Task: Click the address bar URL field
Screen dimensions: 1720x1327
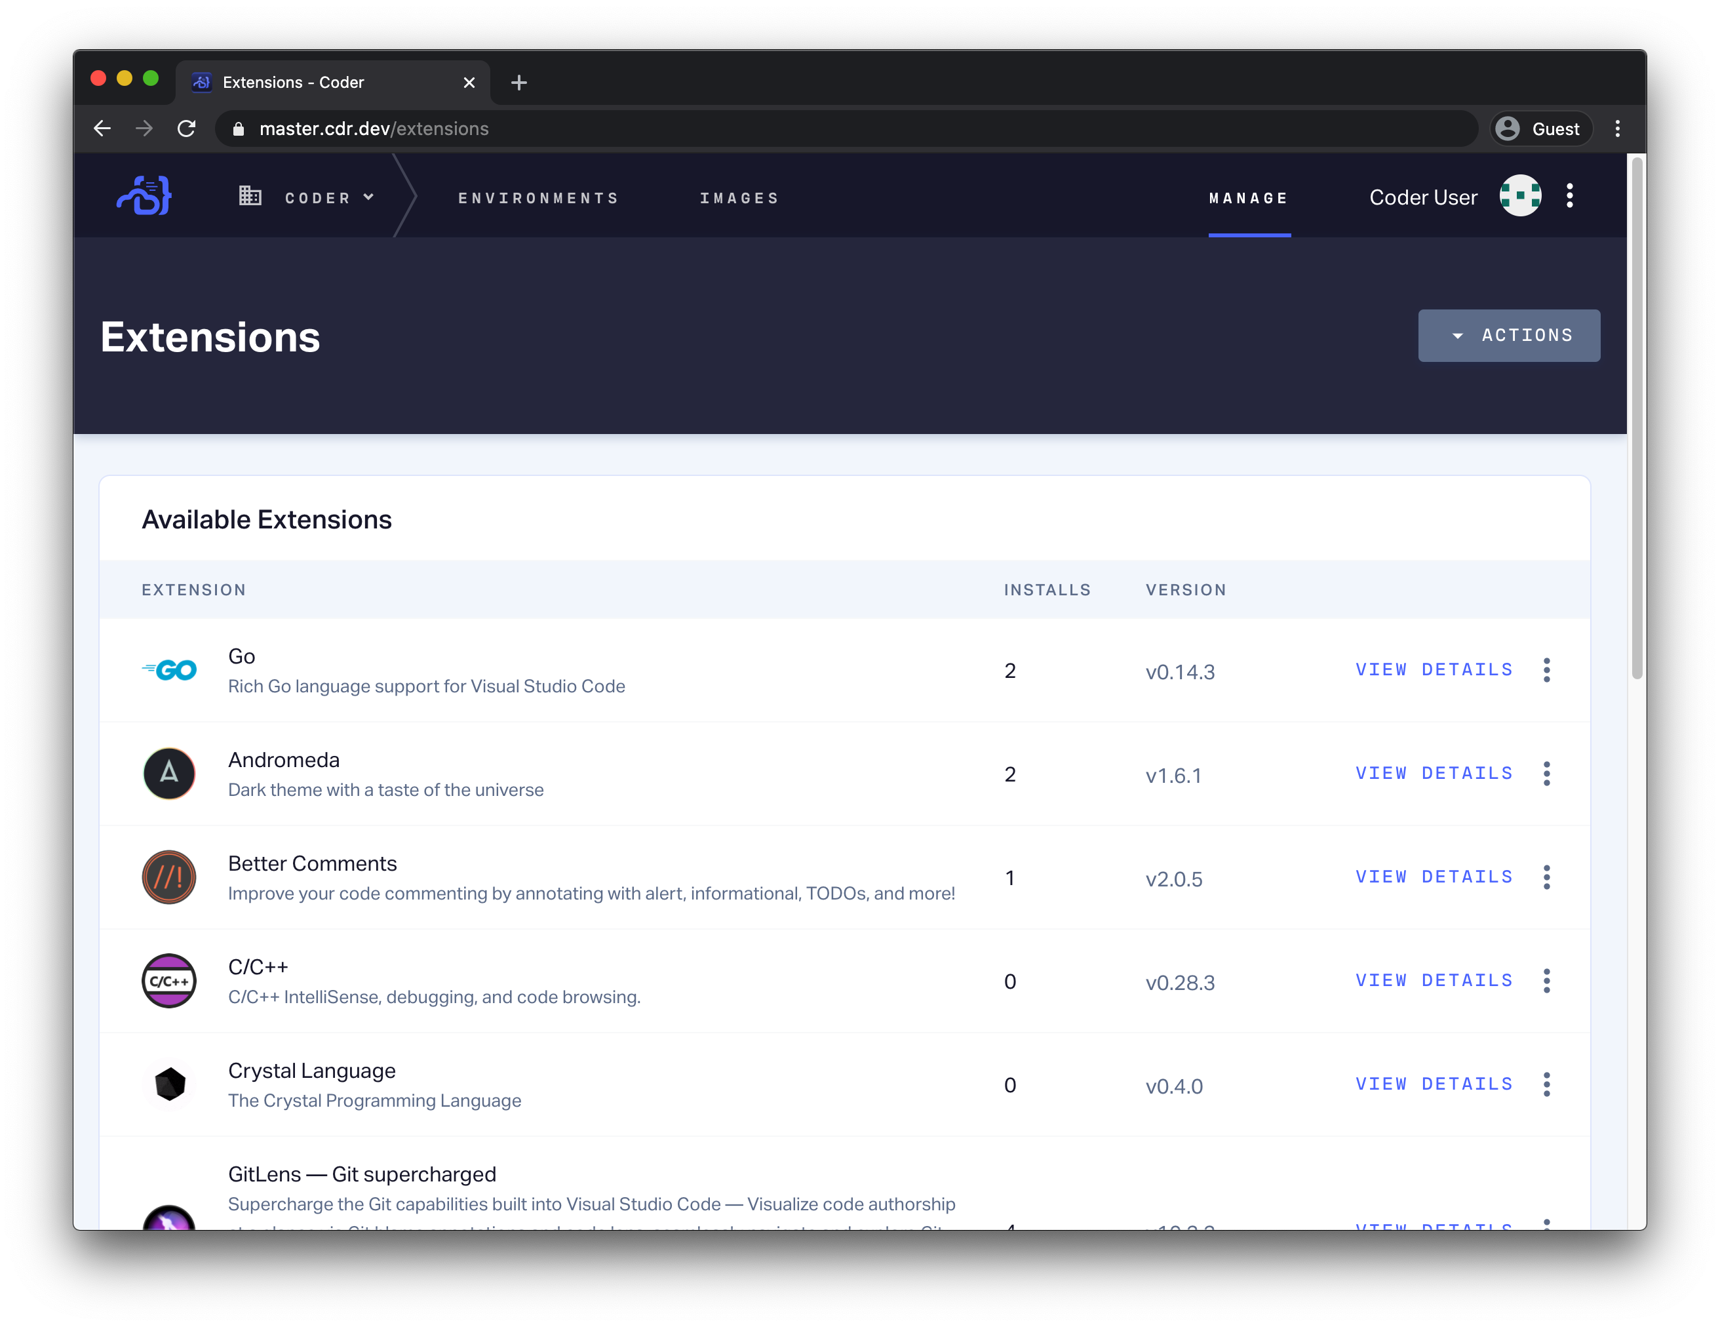Action: pyautogui.click(x=848, y=129)
